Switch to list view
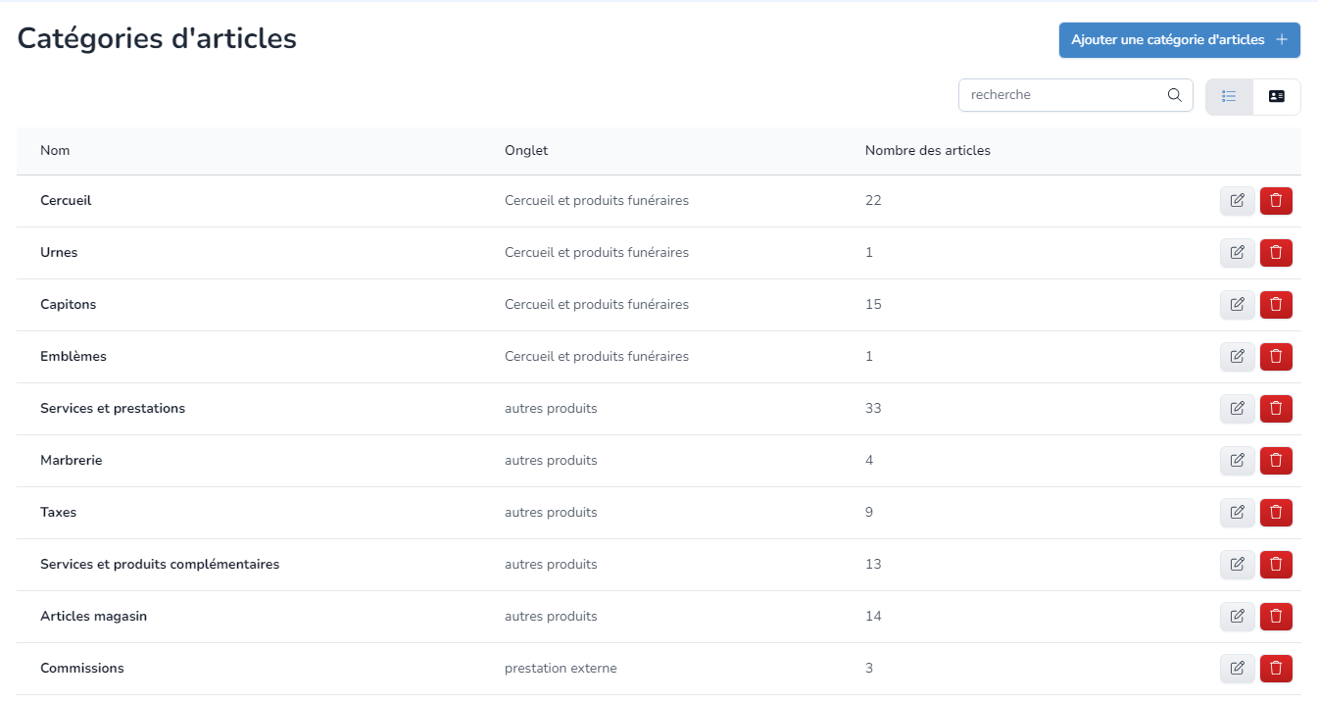The image size is (1318, 702). pyautogui.click(x=1229, y=96)
